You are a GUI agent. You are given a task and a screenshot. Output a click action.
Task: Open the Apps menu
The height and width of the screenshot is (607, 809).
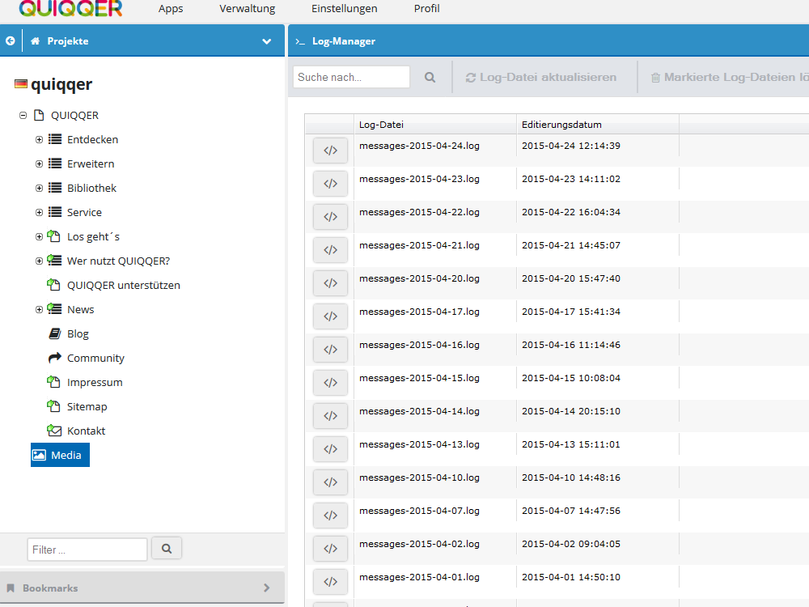point(171,9)
